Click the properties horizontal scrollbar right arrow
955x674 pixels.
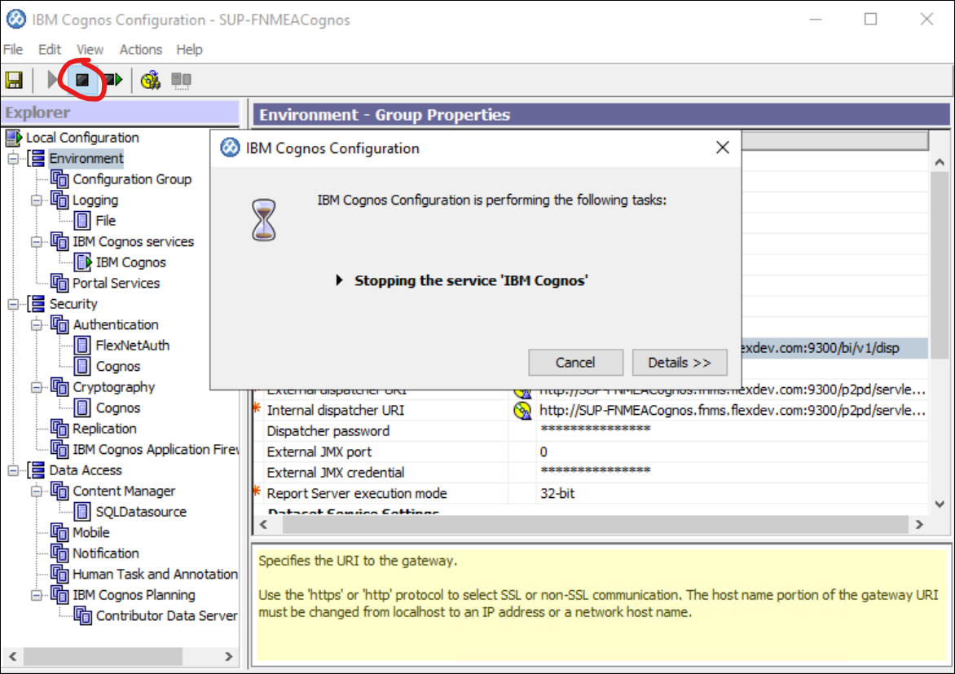[x=919, y=525]
